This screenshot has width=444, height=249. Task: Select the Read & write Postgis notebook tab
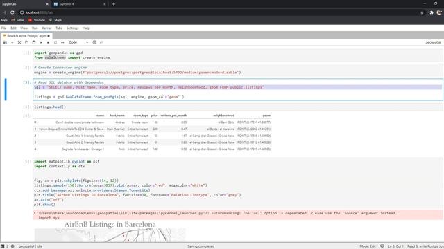coord(26,36)
